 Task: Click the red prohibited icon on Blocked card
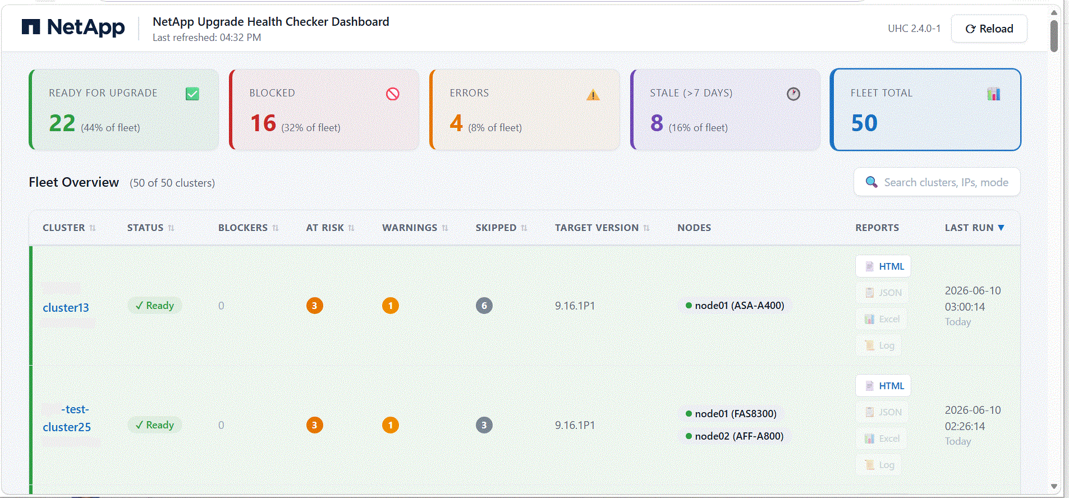(393, 94)
